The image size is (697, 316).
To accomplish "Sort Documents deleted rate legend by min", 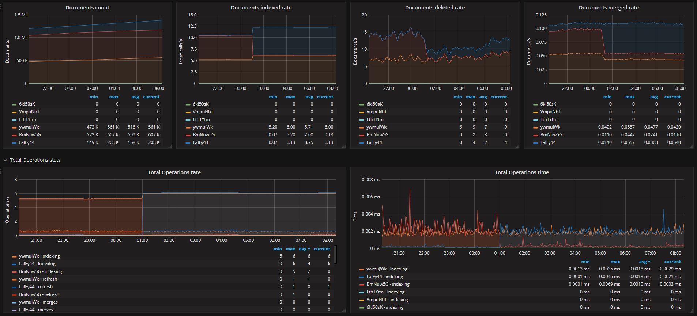I will pos(457,97).
